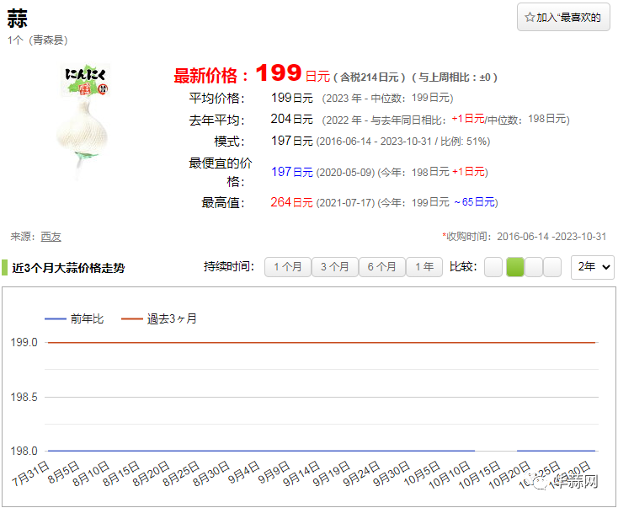618x508 pixels.
Task: Switch duration to 6个月
Action: coord(381,267)
